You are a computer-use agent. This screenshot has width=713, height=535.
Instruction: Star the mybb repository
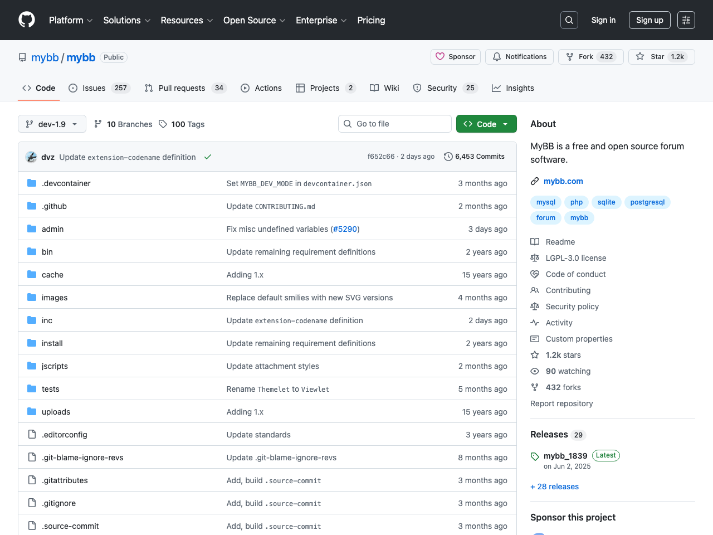(661, 57)
